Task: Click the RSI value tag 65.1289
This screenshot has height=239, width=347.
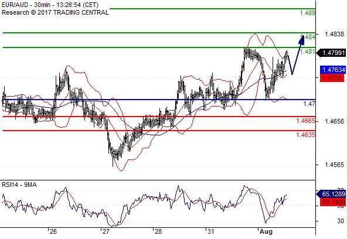Action: (x=331, y=194)
